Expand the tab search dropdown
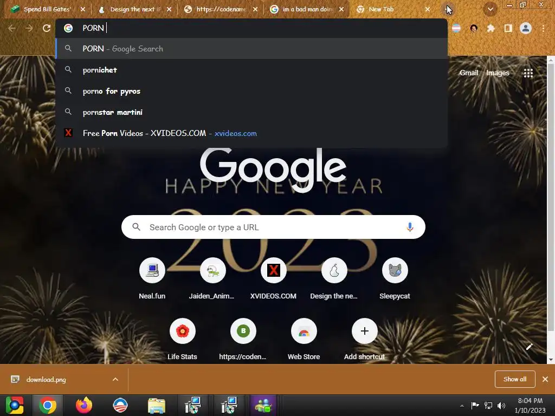The image size is (555, 416). click(x=490, y=10)
